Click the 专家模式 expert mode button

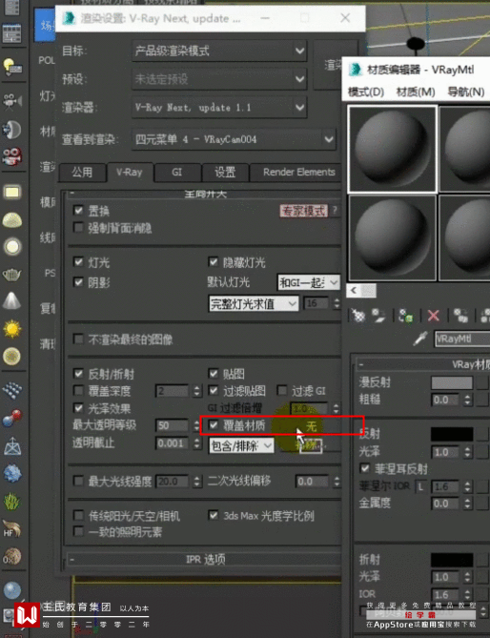point(303,211)
